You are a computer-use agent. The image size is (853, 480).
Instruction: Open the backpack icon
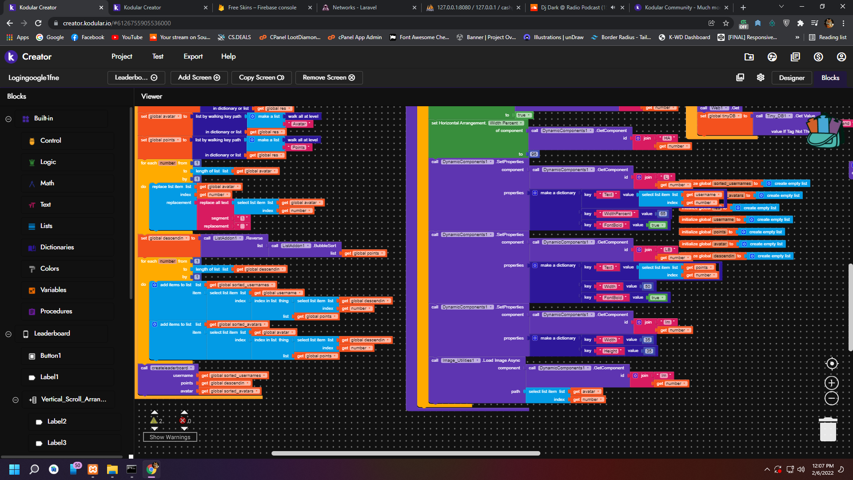[824, 132]
